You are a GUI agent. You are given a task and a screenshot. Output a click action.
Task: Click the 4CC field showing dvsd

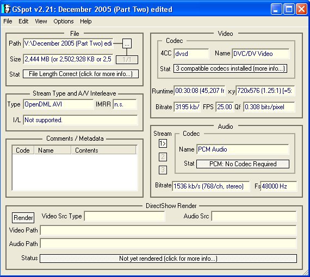tap(191, 54)
